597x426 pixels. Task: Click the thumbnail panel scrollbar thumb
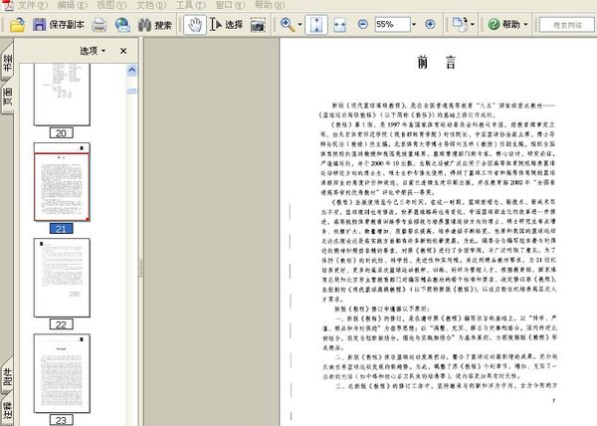pos(131,91)
